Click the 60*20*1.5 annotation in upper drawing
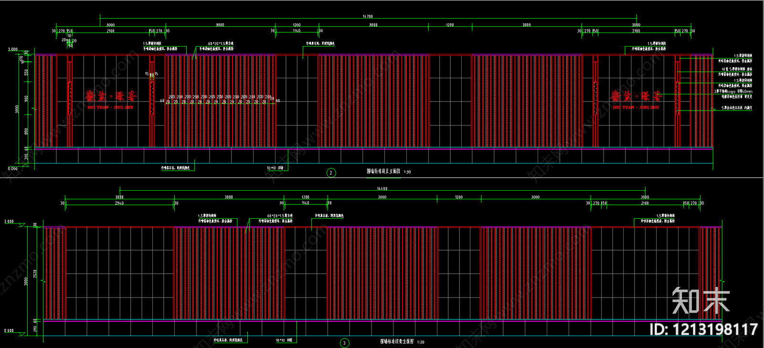Screen dimensions: 764x348 tap(220, 44)
